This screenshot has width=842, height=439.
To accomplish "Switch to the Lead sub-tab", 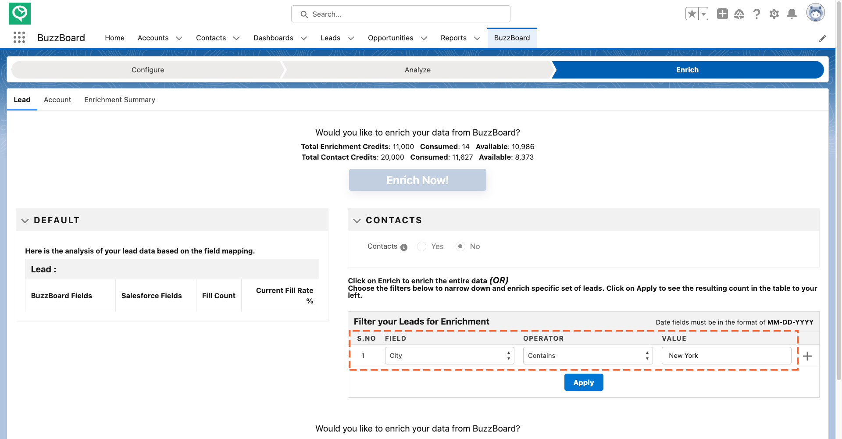I will click(x=22, y=100).
